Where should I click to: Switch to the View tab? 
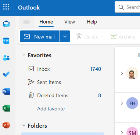[69, 22]
